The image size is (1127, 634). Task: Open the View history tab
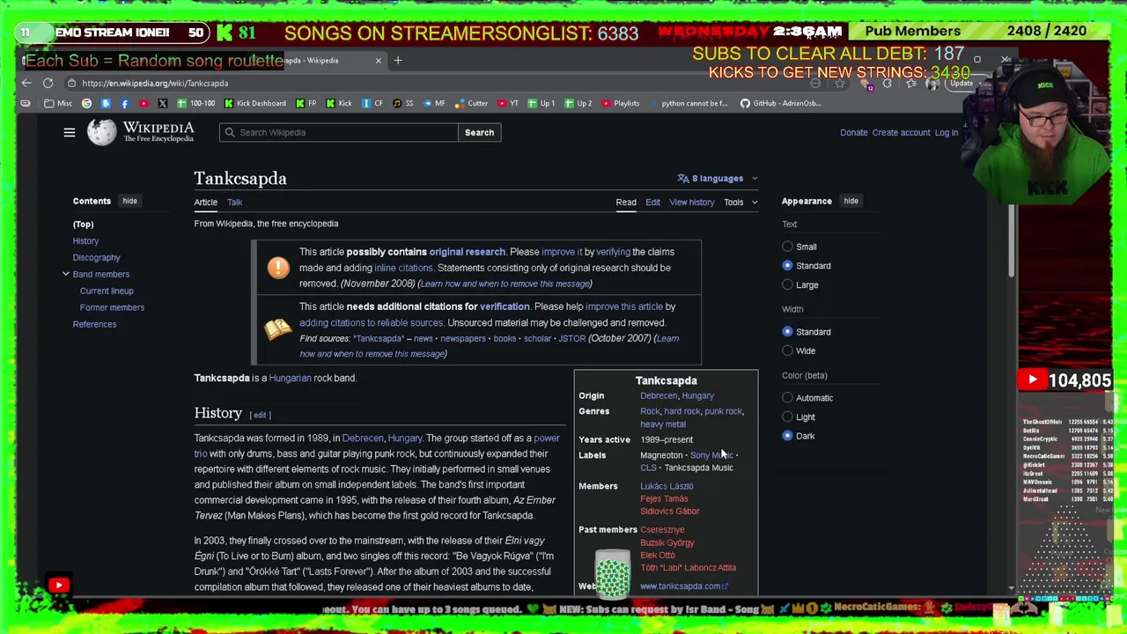tap(691, 203)
